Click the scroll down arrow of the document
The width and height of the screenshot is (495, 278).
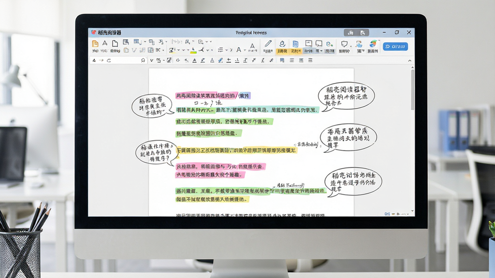click(412, 210)
